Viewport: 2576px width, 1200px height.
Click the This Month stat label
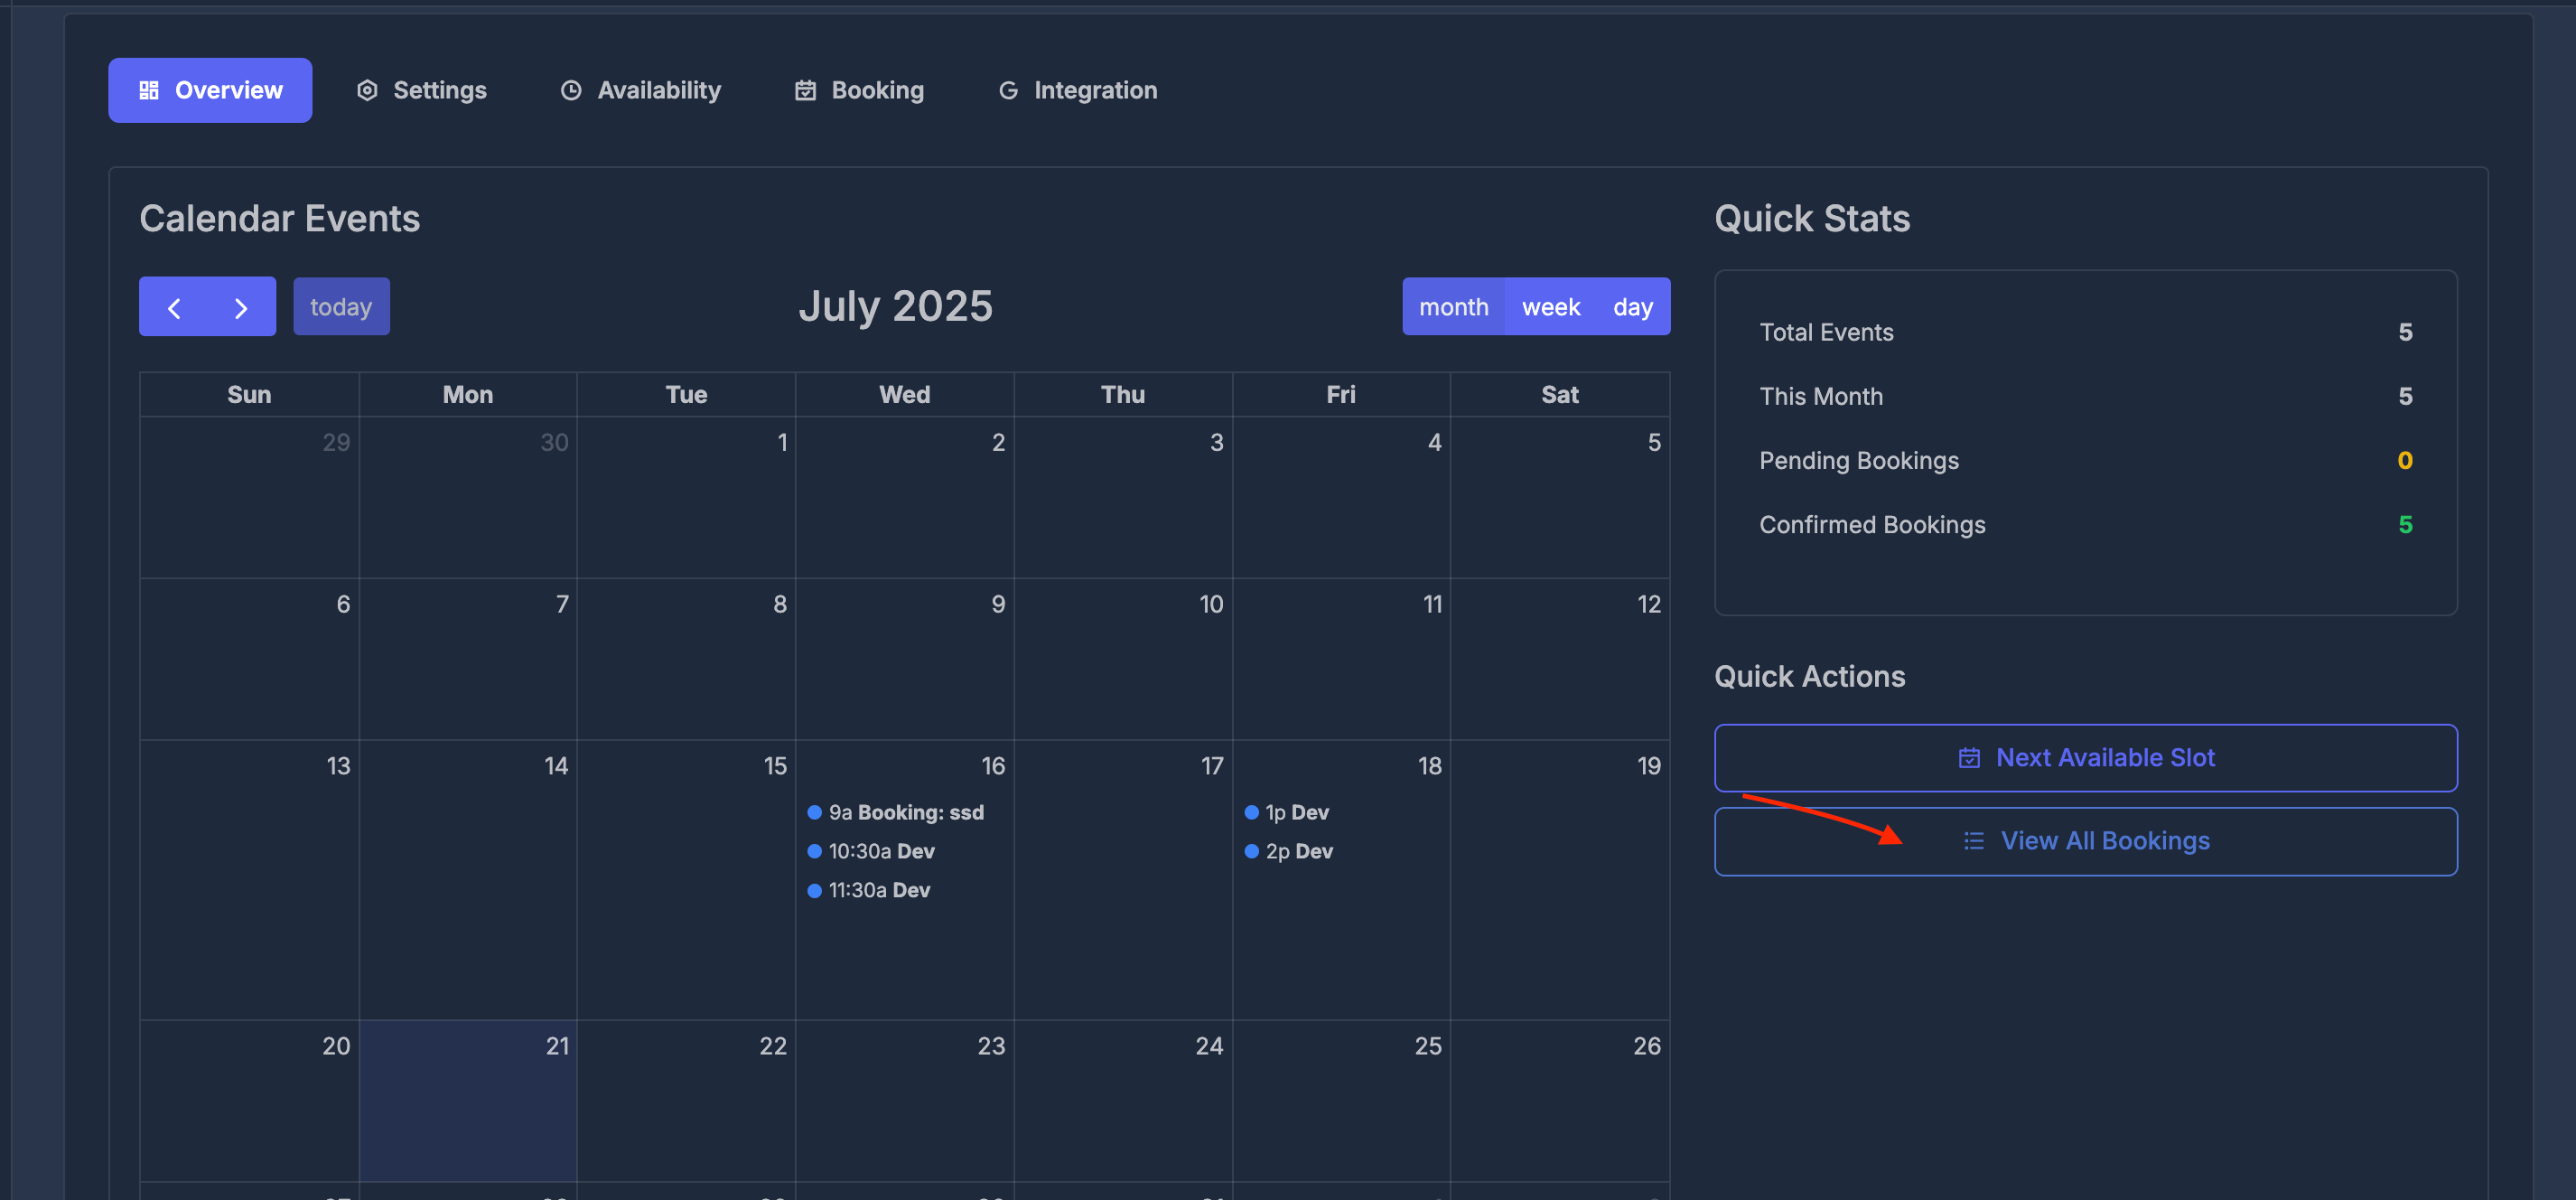1821,398
